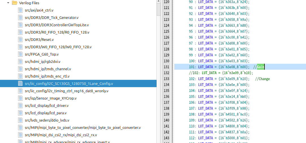
Task: Click line number 133 in gutter
Action: pos(166,79)
